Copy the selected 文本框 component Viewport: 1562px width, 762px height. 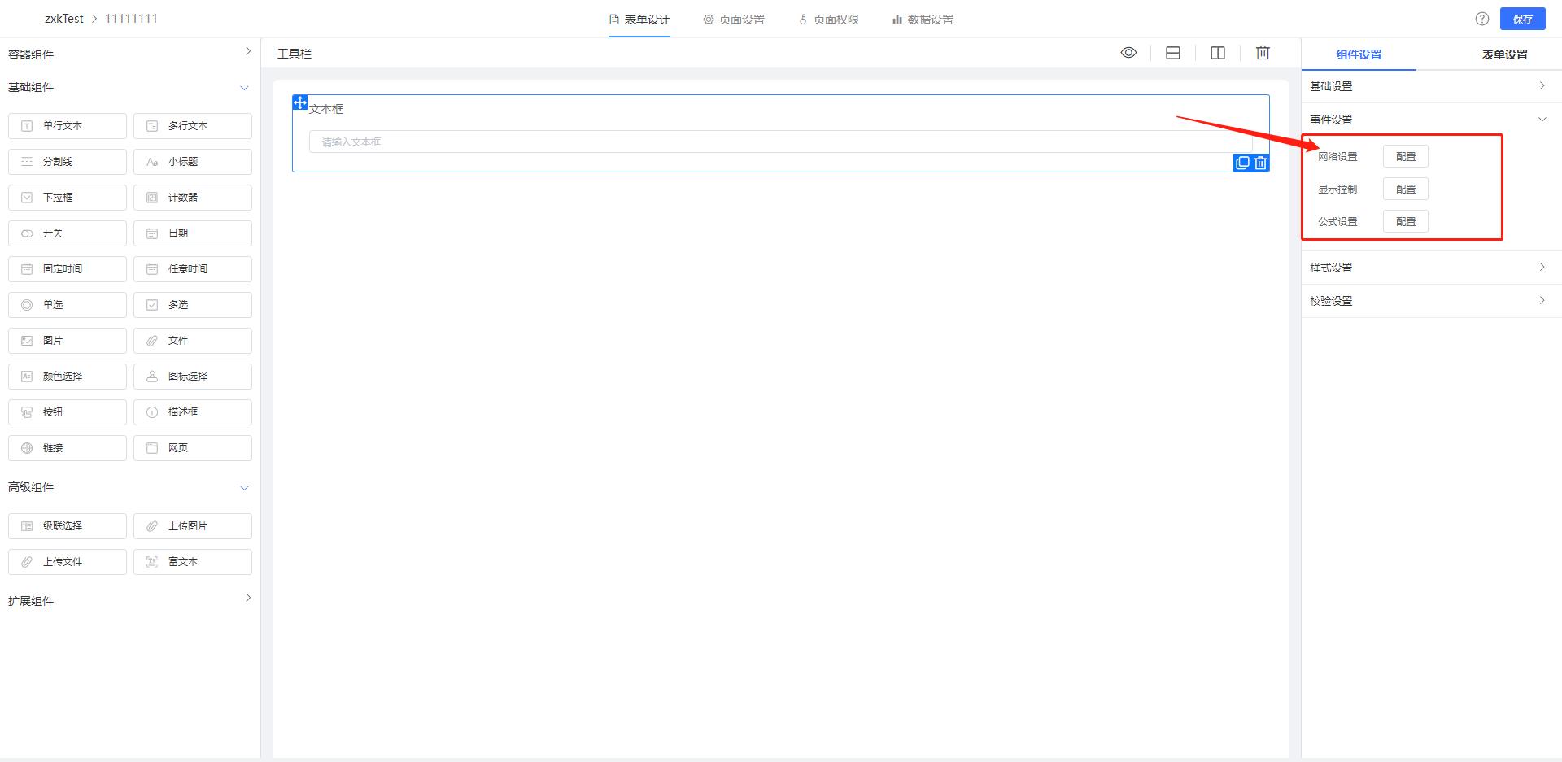pos(1242,163)
